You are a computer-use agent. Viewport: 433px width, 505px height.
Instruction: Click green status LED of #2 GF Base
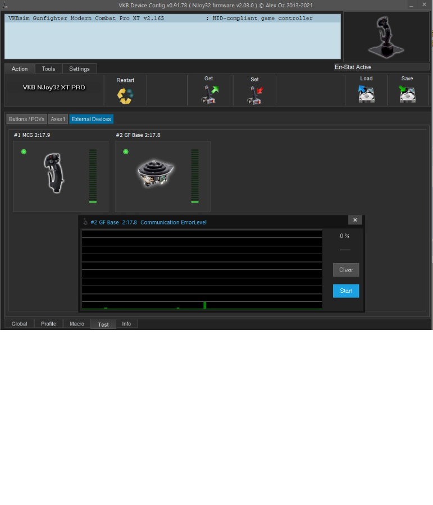[126, 151]
